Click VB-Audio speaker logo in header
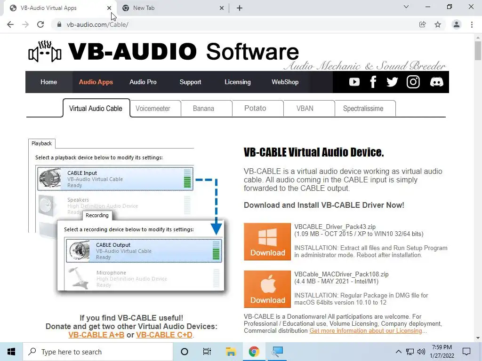The height and width of the screenshot is (361, 482). coord(45,52)
